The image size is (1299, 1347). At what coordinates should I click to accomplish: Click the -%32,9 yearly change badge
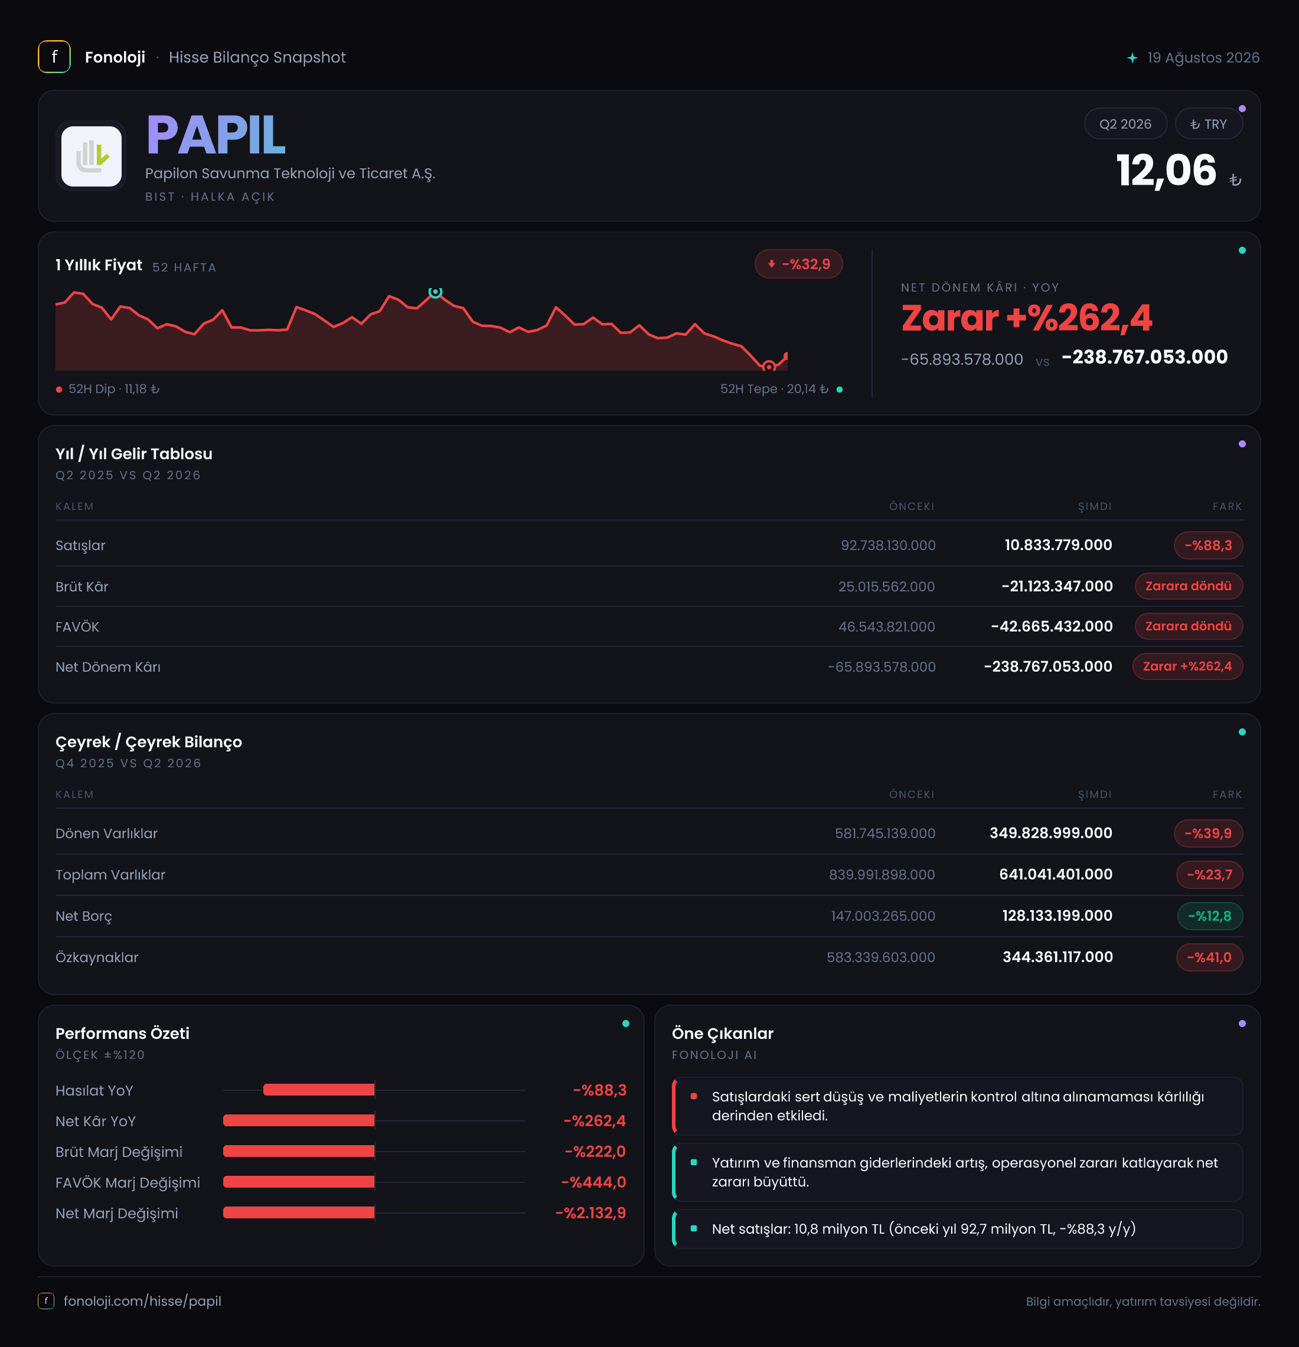tap(799, 264)
